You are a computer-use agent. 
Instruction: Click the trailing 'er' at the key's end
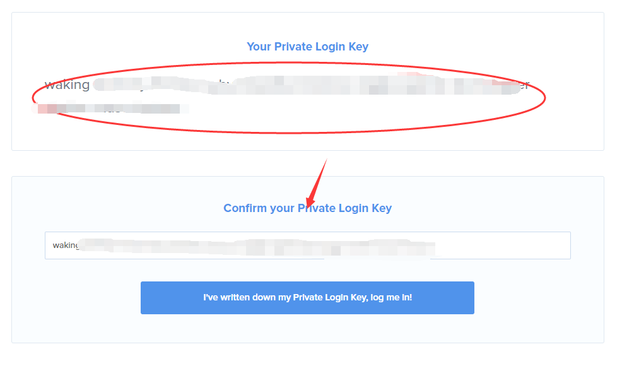coord(523,85)
